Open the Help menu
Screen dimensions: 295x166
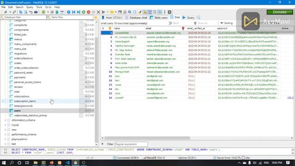coord(57,7)
